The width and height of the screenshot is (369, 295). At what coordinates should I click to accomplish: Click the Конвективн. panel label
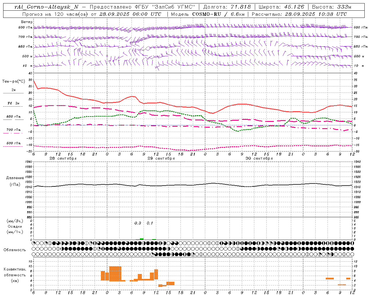15,269
